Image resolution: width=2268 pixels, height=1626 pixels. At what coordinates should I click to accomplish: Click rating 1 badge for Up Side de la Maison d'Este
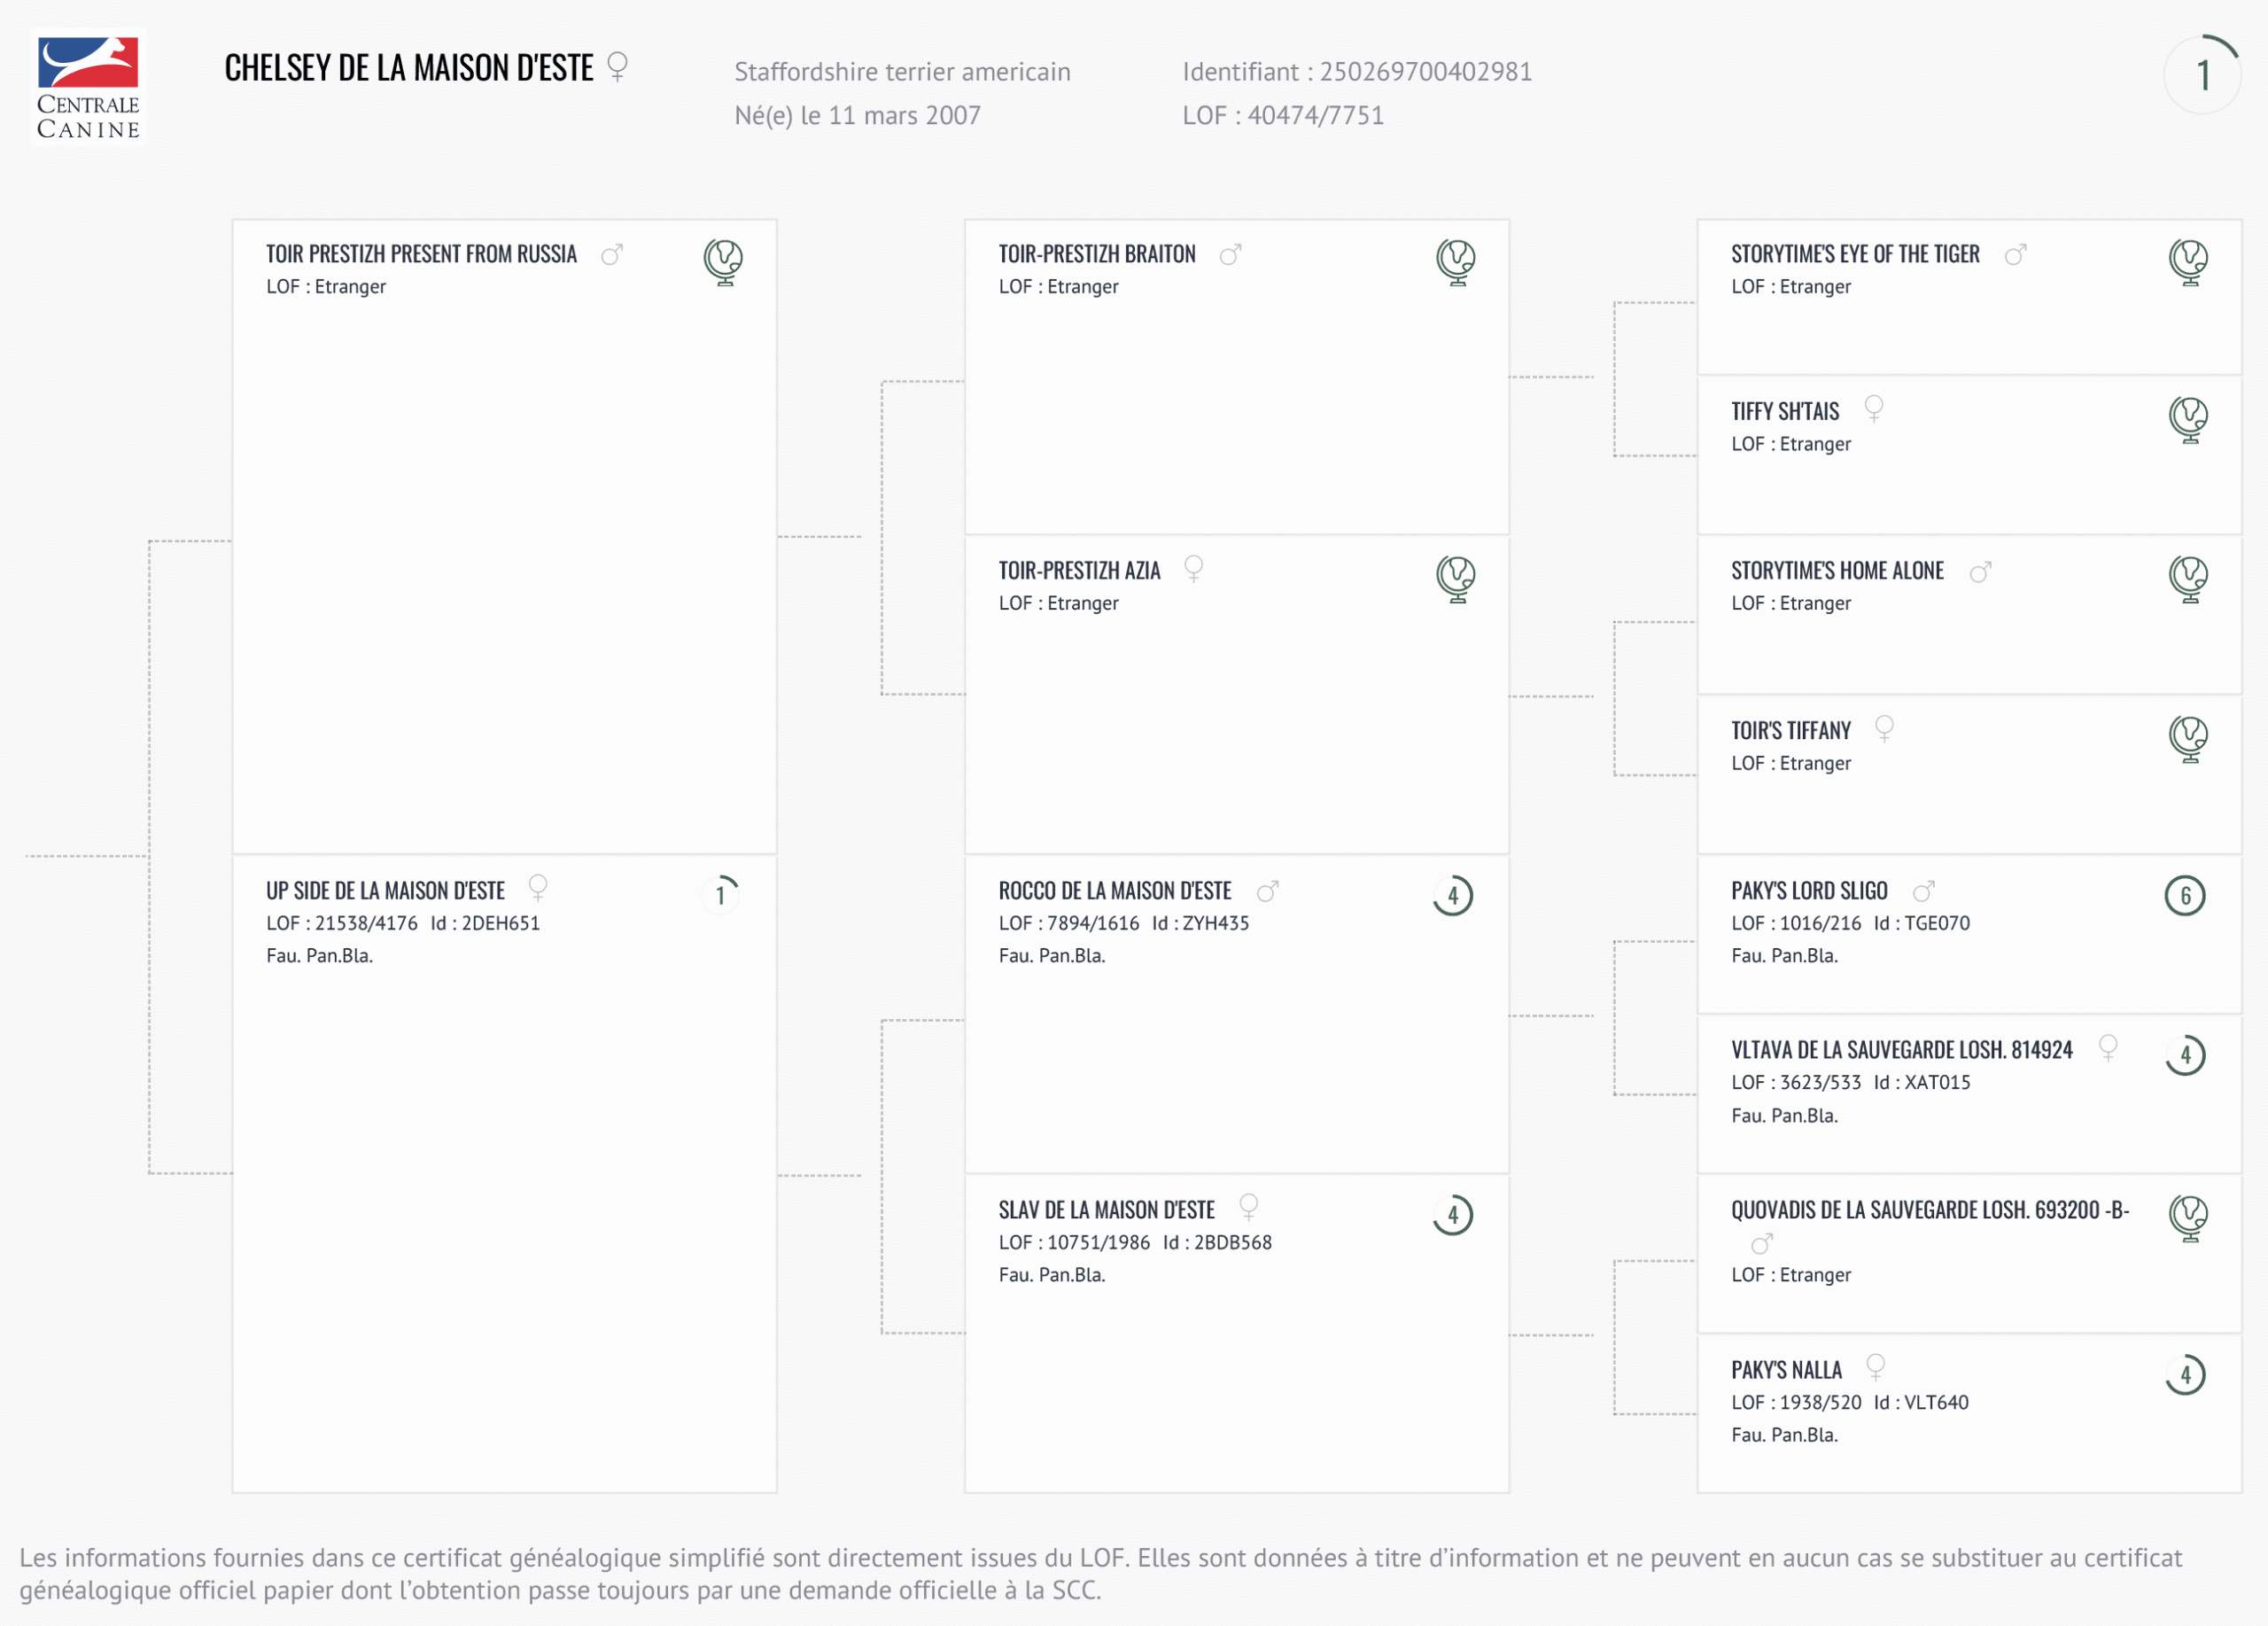(x=720, y=895)
